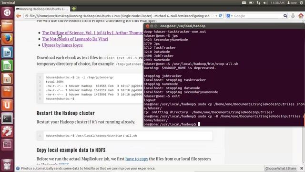
Task: Open the Firefox downloads arrow
Action: tap(293, 16)
